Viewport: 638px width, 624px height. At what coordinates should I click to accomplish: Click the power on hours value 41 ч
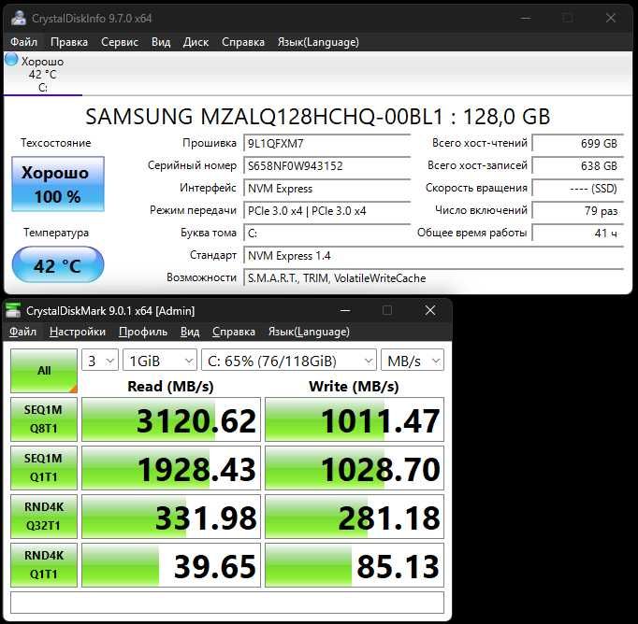(578, 234)
